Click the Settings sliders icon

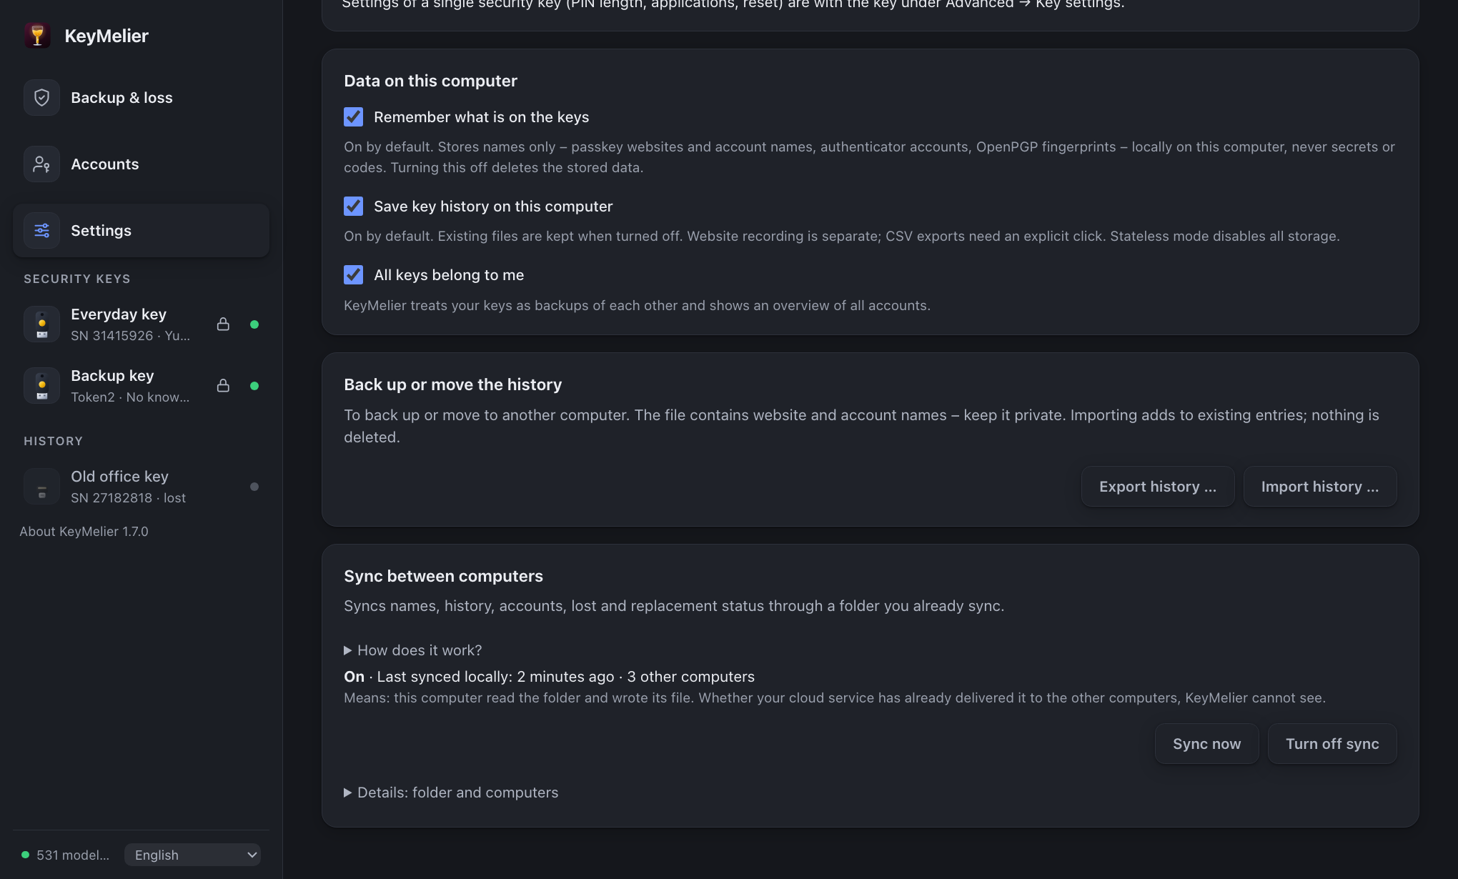coord(41,231)
